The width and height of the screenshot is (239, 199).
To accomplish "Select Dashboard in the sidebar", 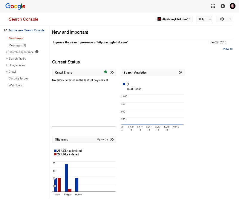I will [x=16, y=38].
